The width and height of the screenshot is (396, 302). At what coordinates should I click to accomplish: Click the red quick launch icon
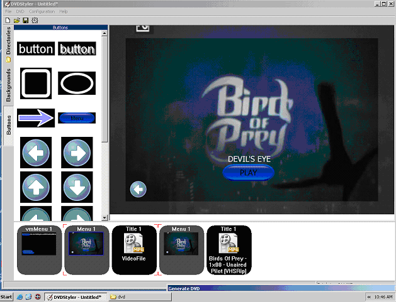coord(38,297)
